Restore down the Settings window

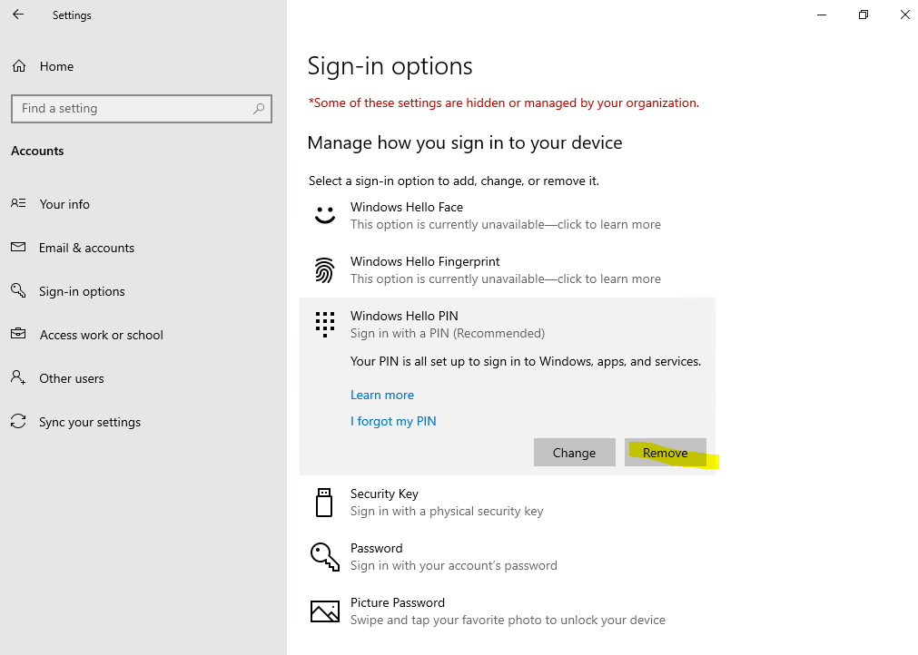pos(864,15)
